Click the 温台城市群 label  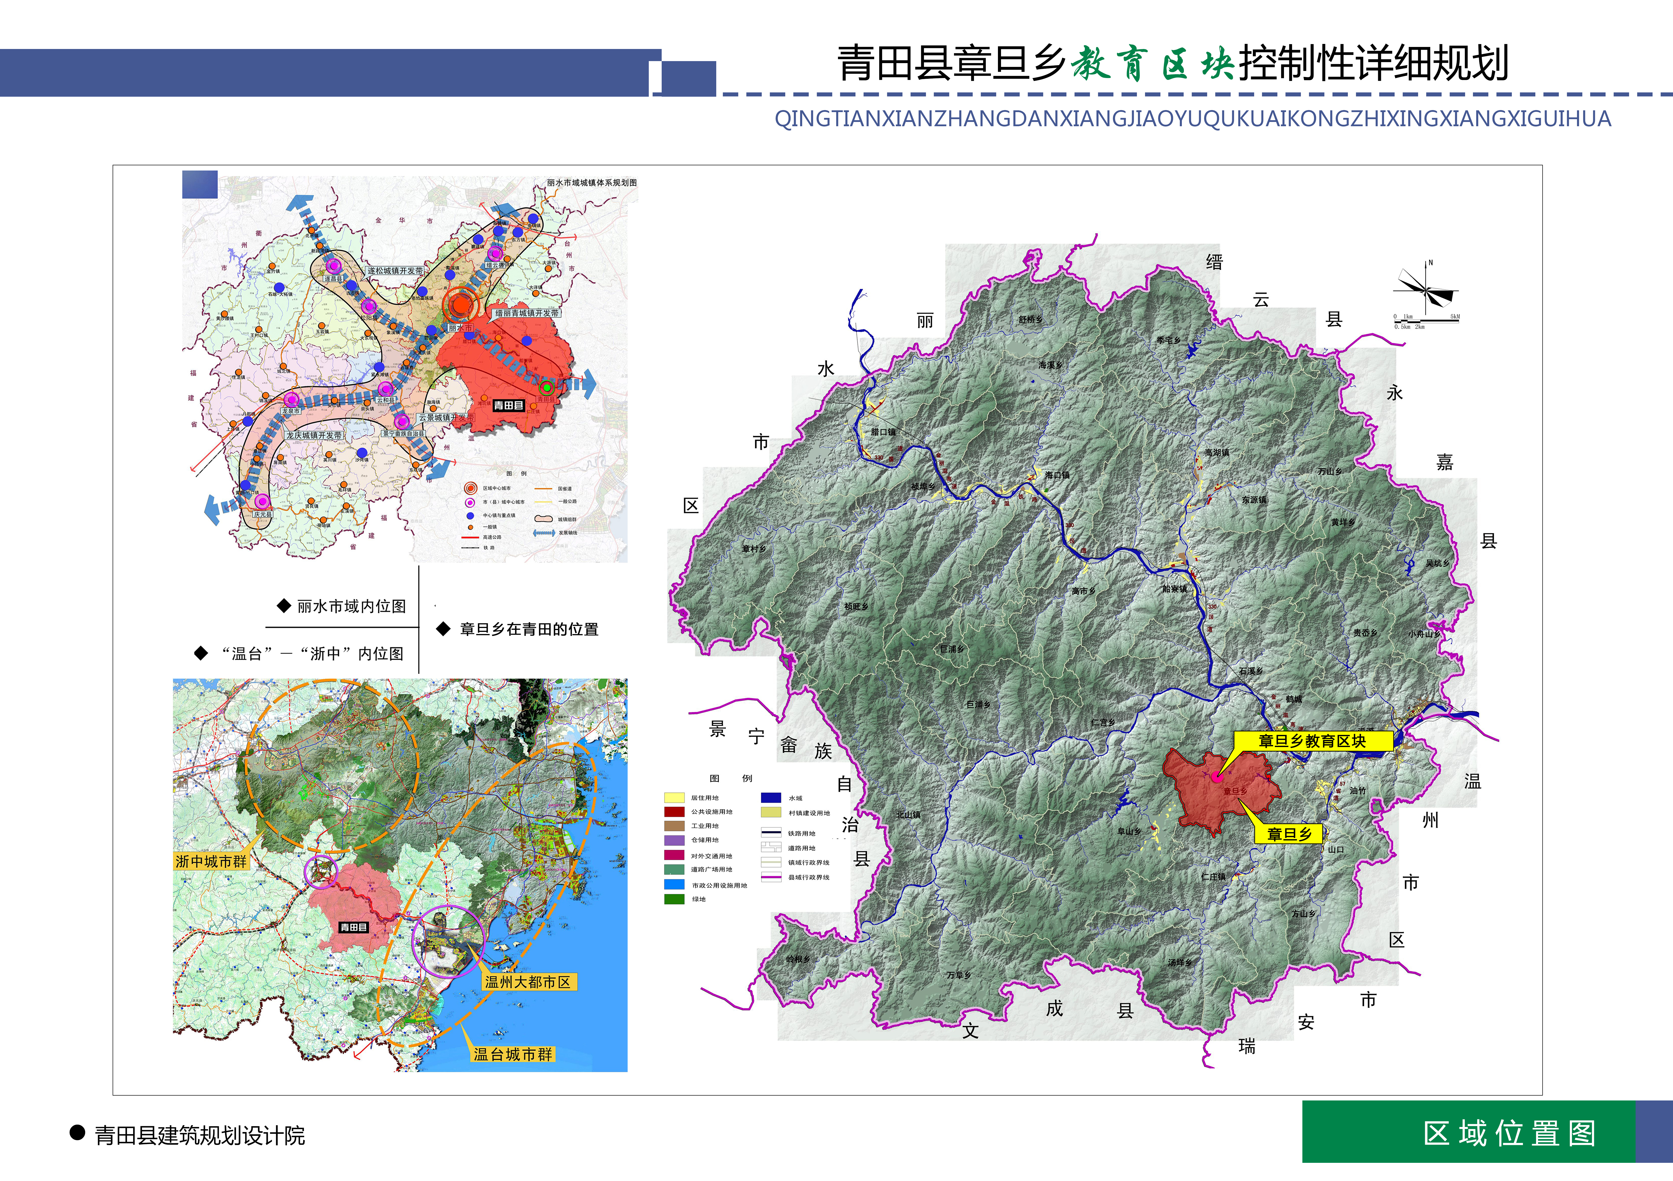(513, 1054)
